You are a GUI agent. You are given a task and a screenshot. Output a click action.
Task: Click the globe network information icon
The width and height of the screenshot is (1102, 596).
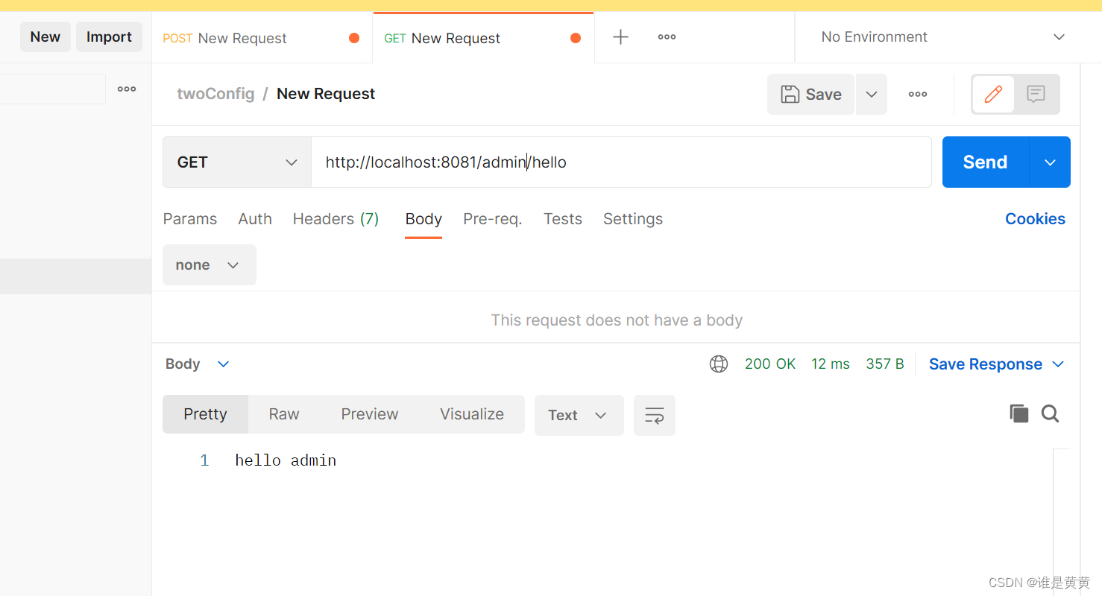tap(719, 364)
